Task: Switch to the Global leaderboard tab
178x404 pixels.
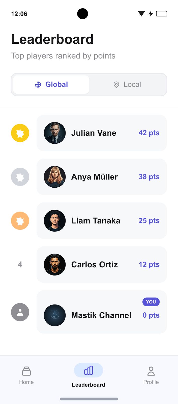Action: point(50,85)
